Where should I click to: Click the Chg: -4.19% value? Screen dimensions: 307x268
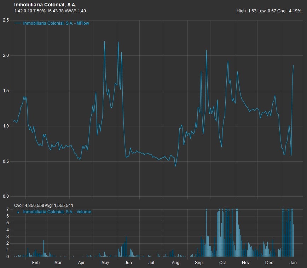point(289,11)
